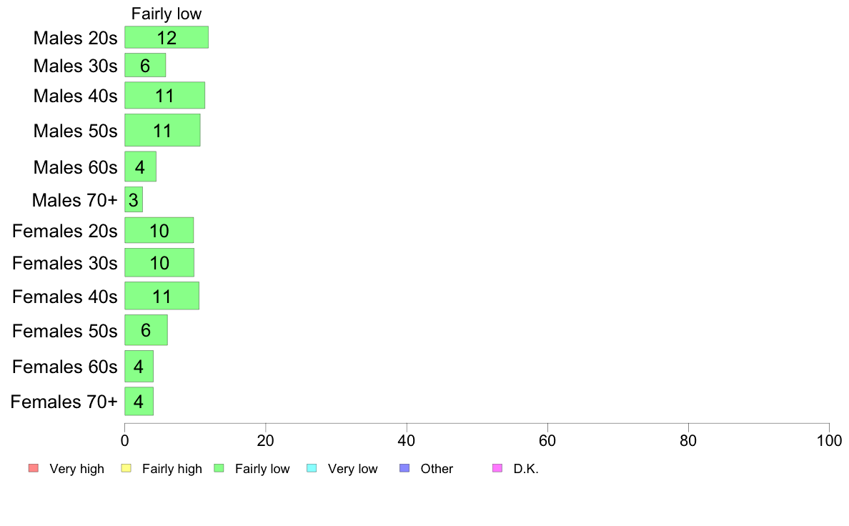Click the cyan Very low legend swatch
The image size is (849, 526).
pyautogui.click(x=312, y=468)
